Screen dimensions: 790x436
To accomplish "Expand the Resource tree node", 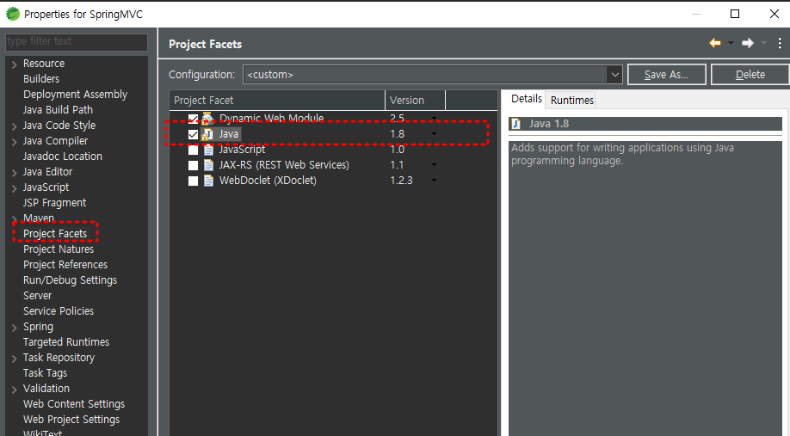I will (14, 64).
